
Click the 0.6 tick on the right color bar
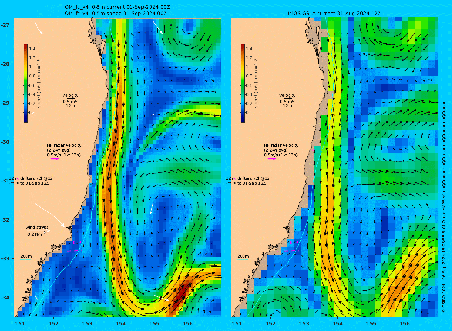pyautogui.click(x=249, y=85)
